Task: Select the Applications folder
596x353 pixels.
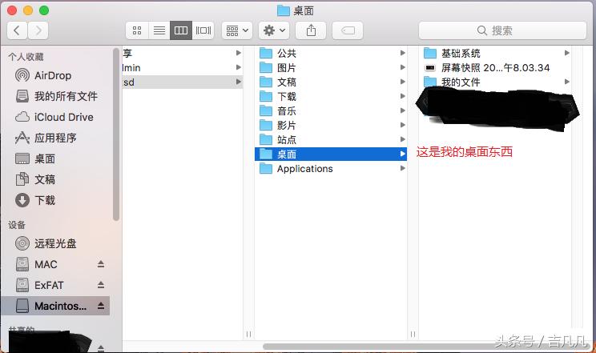Action: (331, 169)
